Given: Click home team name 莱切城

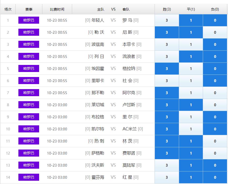Looking at the screenshot, I should click(98, 105).
